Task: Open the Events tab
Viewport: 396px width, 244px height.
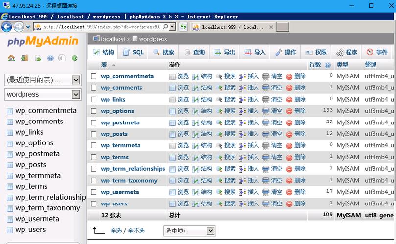Action: click(x=377, y=52)
